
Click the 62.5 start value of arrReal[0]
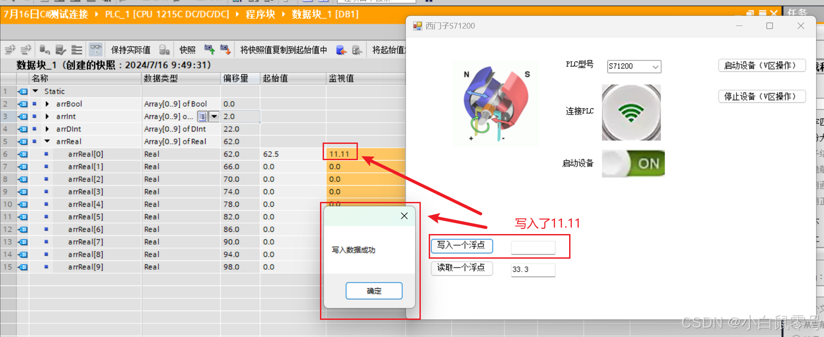pos(293,154)
